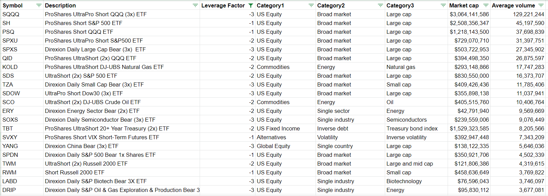Open the Average volume column filter icon

tap(541, 5)
